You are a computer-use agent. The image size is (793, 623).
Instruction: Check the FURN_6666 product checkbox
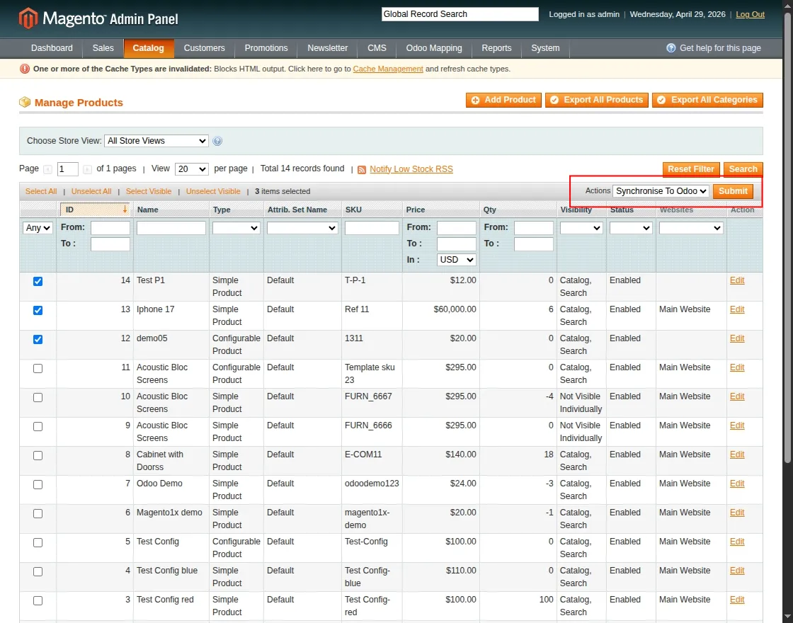pyautogui.click(x=38, y=427)
